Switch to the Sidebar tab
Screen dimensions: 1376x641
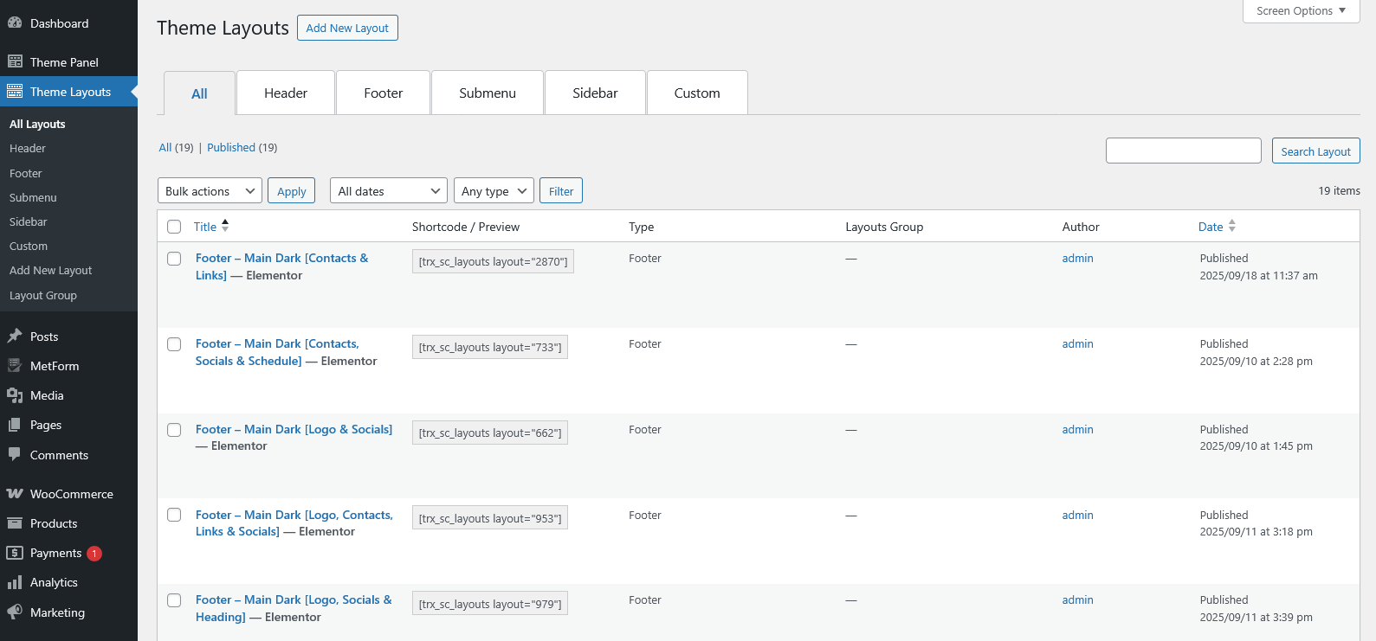(x=595, y=93)
